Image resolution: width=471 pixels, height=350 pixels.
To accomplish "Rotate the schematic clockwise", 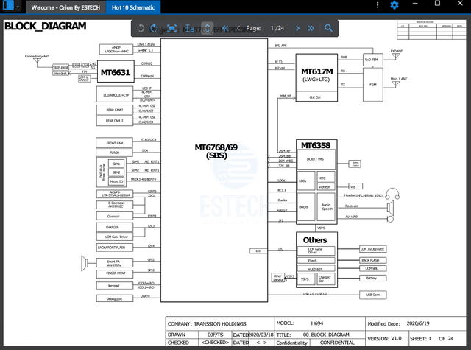I will 155,28.
